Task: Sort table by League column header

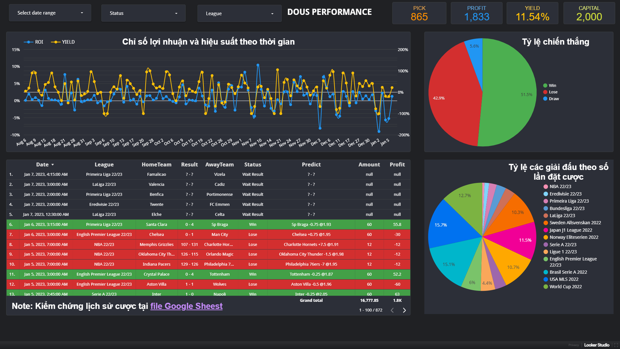Action: pyautogui.click(x=104, y=164)
